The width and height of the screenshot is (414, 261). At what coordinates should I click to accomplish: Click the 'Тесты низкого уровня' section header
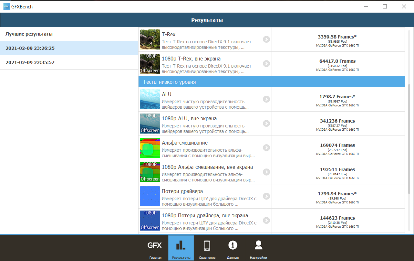pyautogui.click(x=272, y=82)
